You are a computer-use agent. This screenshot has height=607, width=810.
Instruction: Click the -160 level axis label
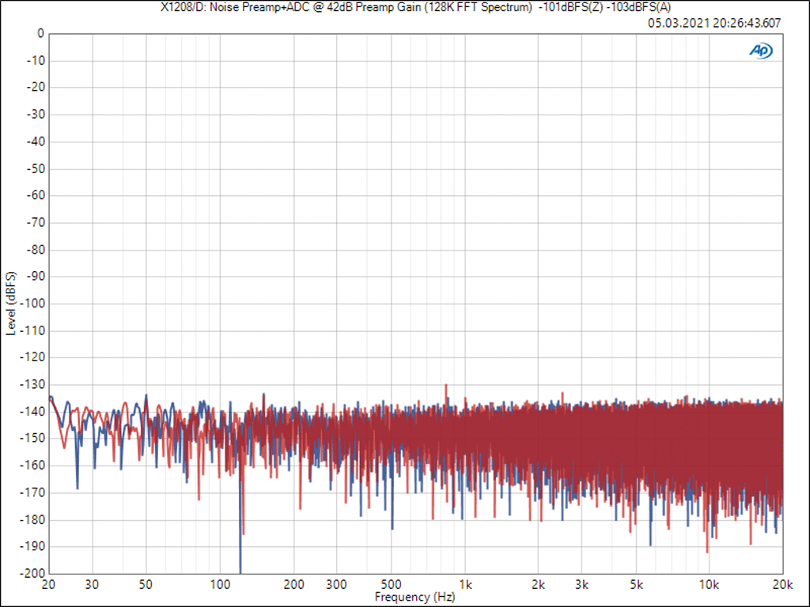tap(32, 466)
